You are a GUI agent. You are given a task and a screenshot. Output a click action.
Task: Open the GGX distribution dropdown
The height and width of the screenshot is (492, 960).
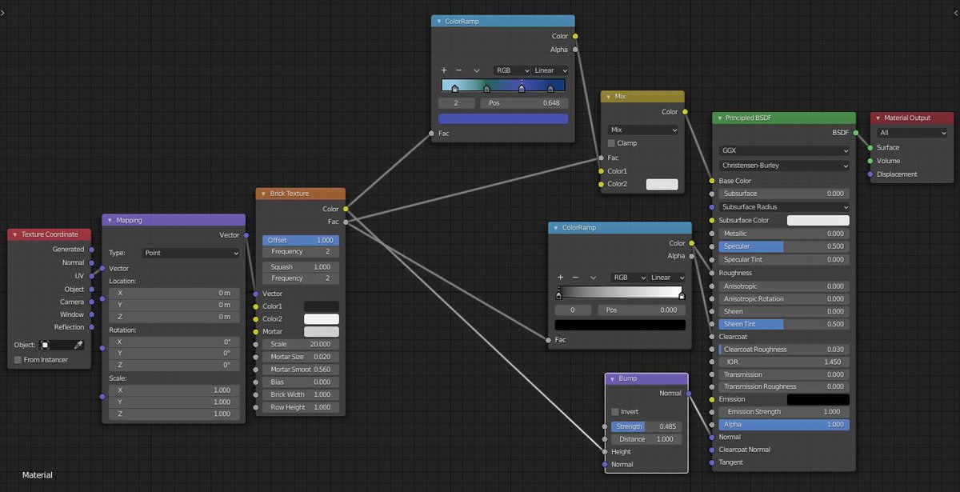[x=784, y=150]
